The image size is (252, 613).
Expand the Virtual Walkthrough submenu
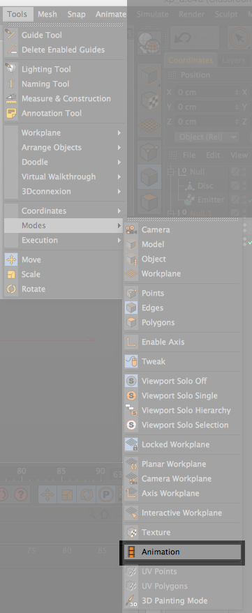pos(65,176)
